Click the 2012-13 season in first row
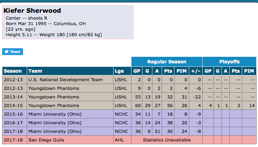 tap(13, 80)
